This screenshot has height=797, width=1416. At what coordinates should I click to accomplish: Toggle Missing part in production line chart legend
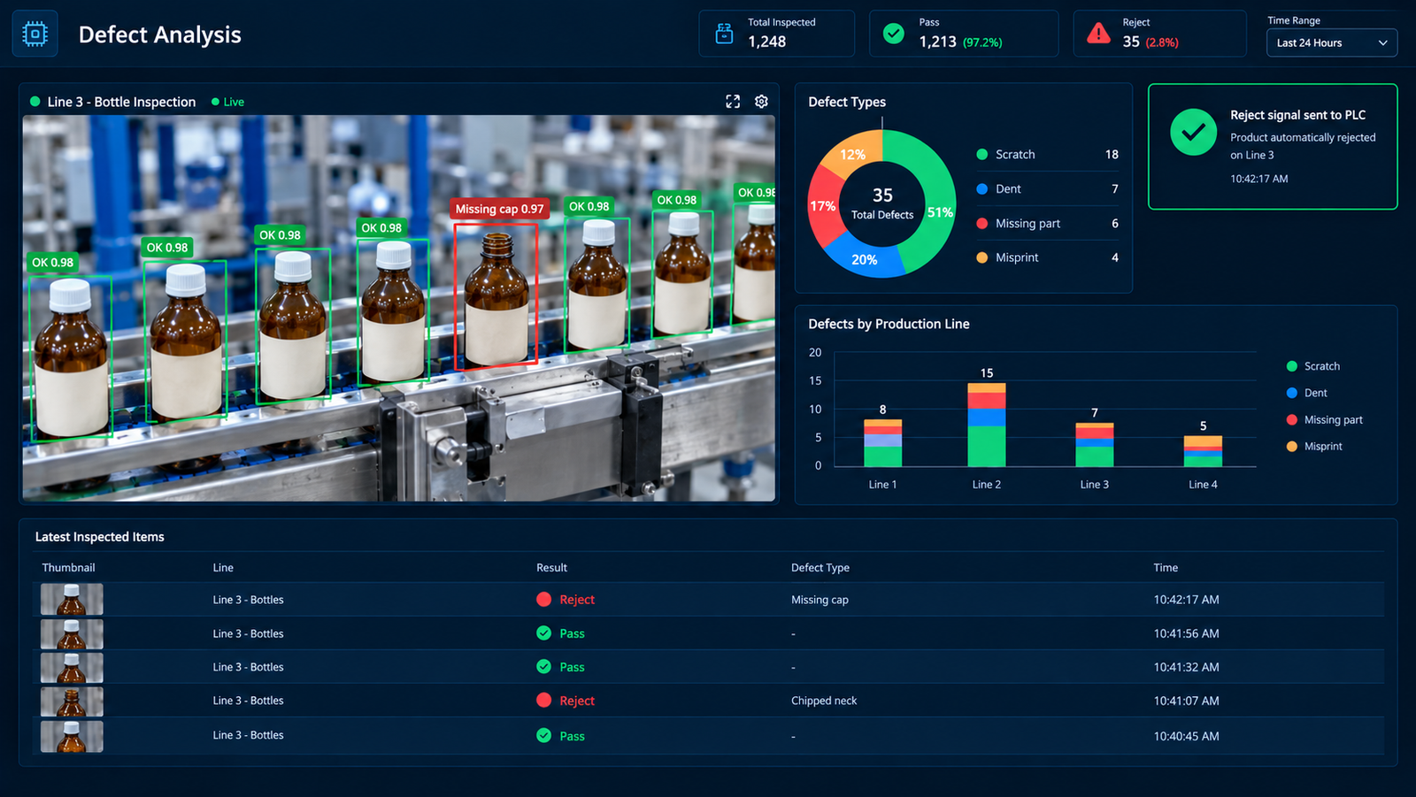[x=1325, y=419]
